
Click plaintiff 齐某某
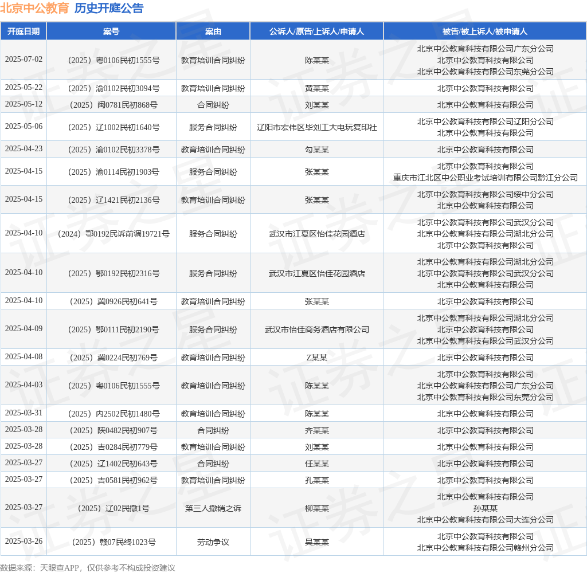pyautogui.click(x=316, y=430)
